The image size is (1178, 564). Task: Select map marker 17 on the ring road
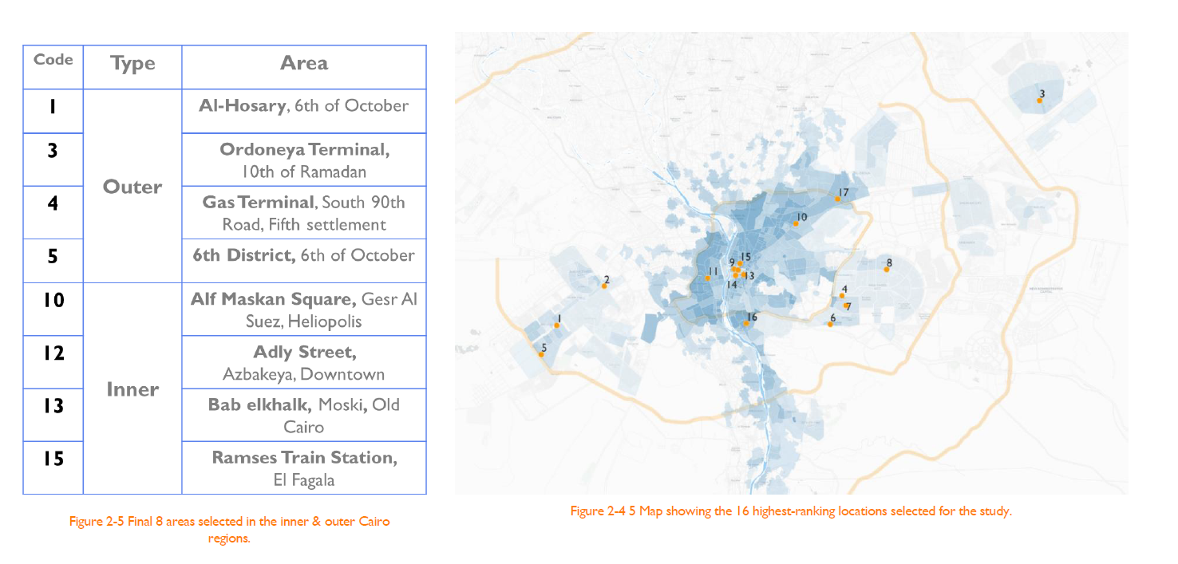coord(837,199)
